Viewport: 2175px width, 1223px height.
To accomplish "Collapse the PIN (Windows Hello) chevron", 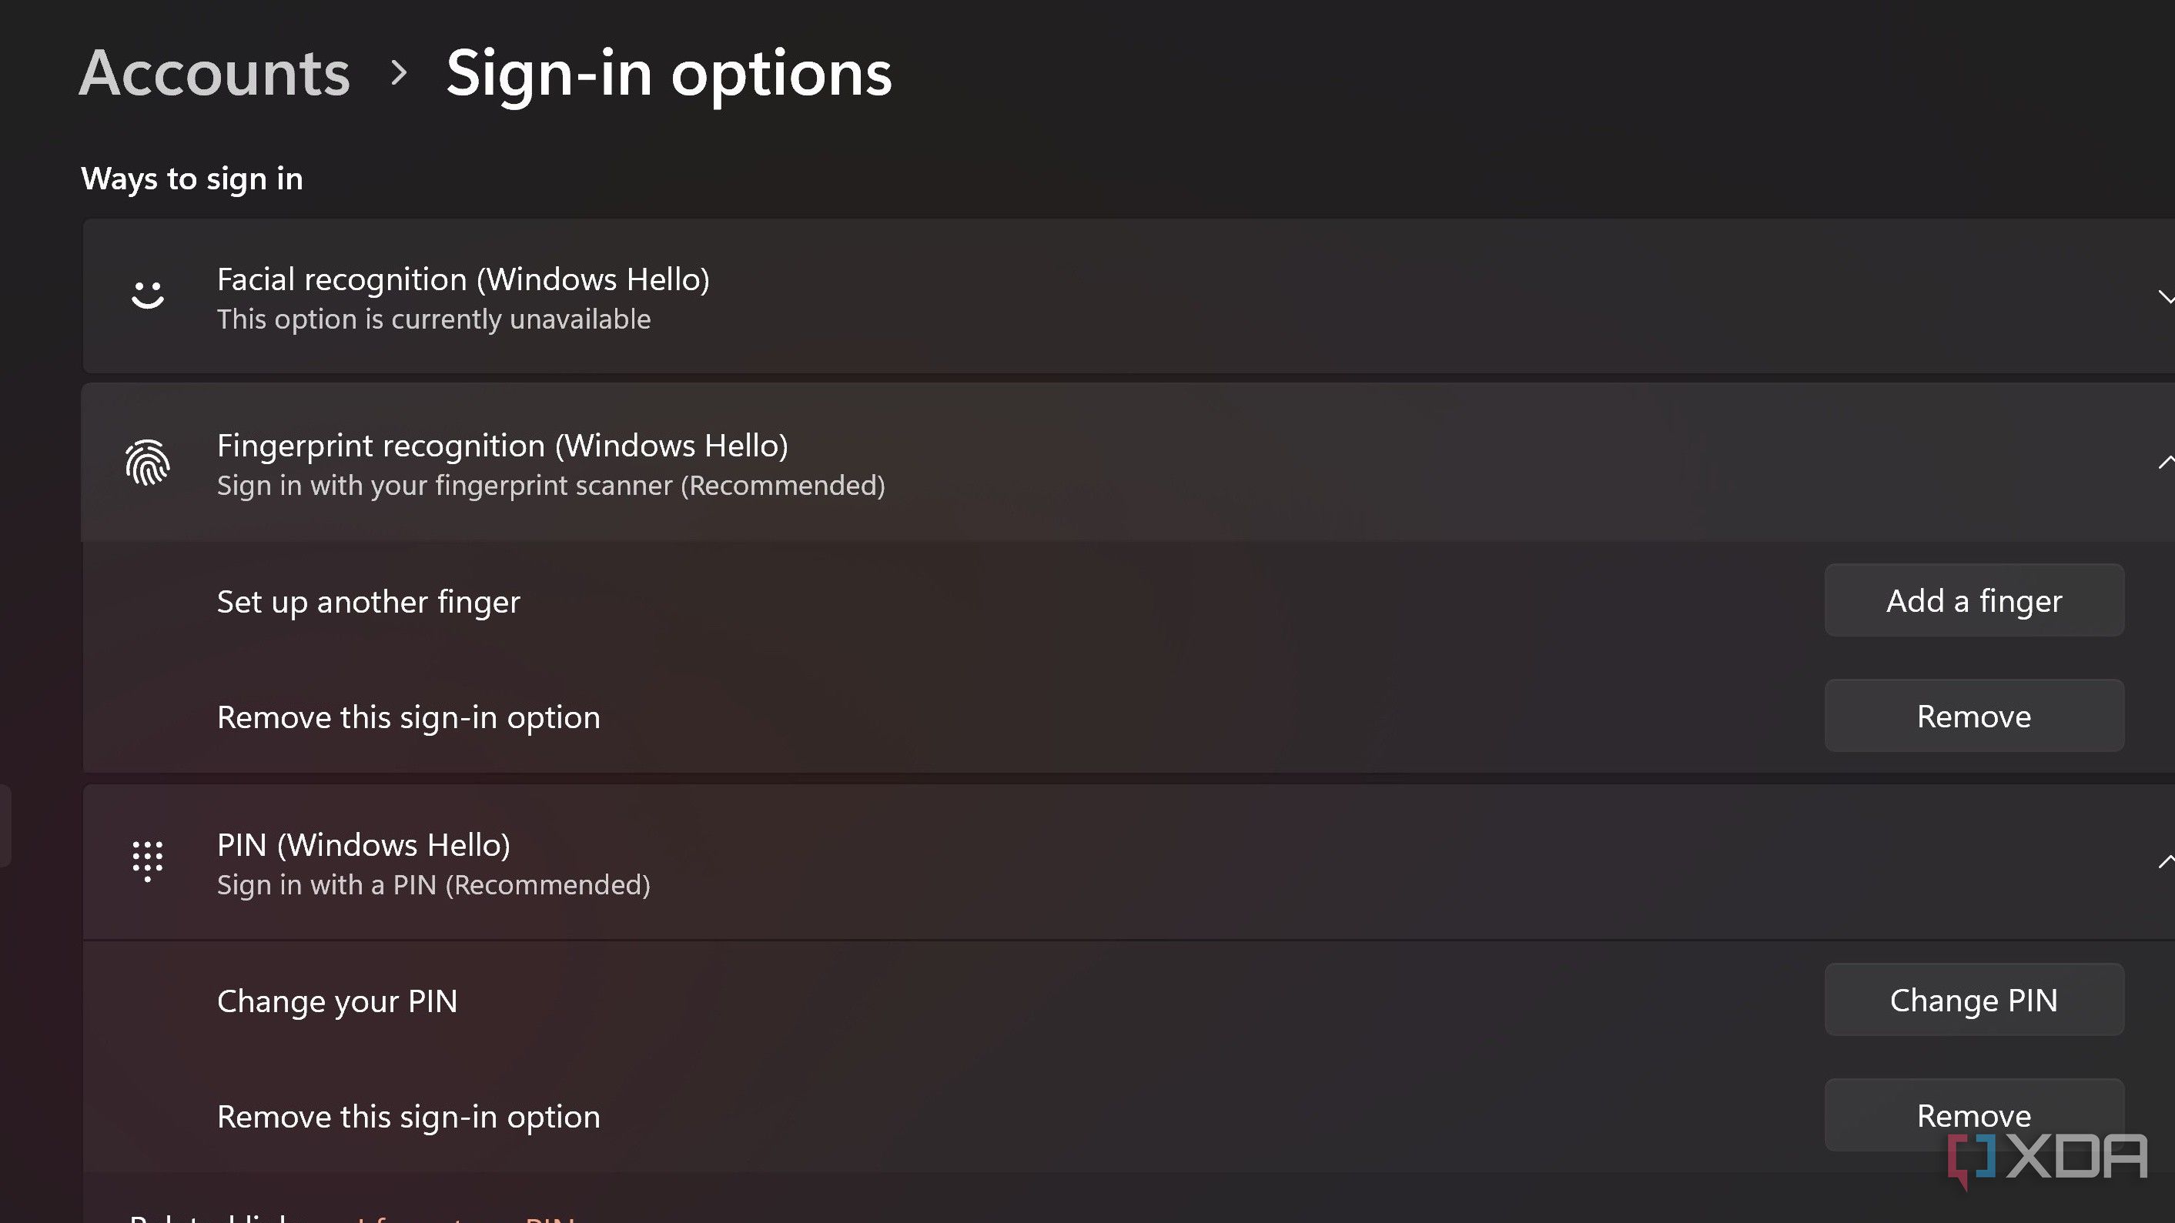I will click(x=2167, y=861).
